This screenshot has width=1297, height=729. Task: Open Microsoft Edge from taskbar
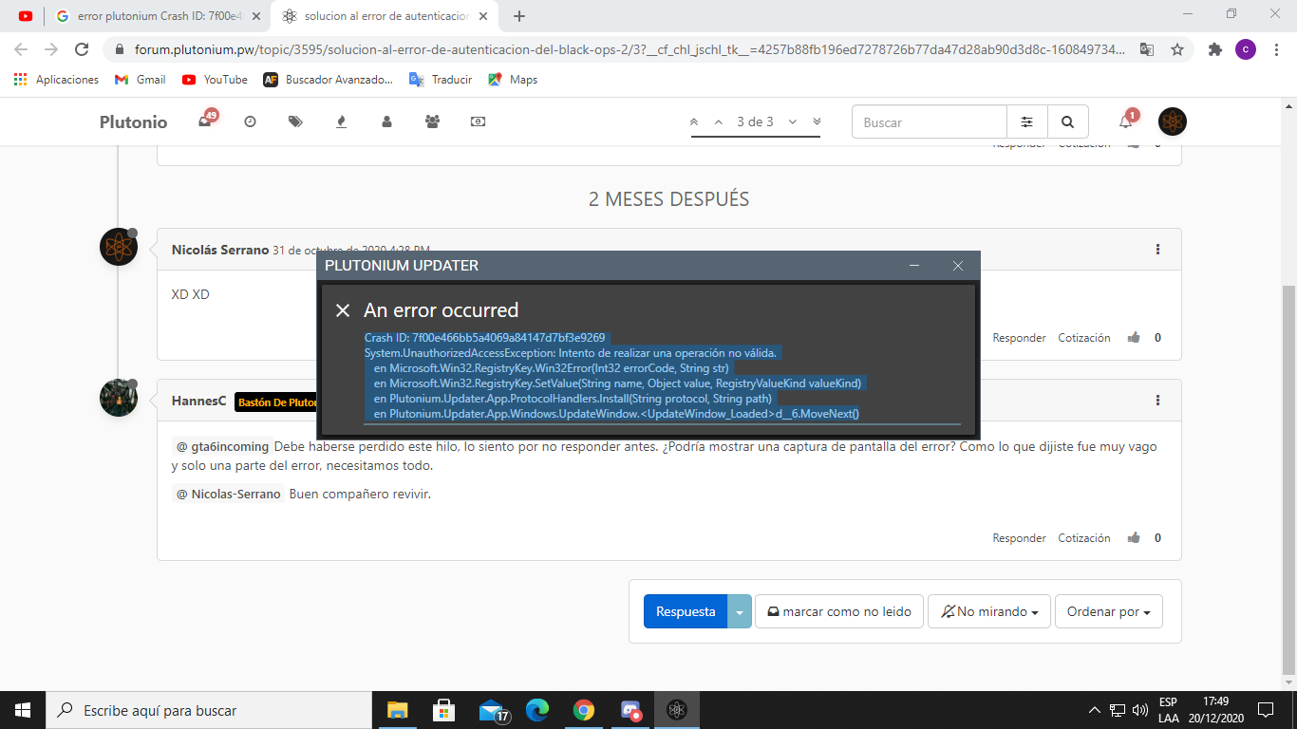point(537,710)
